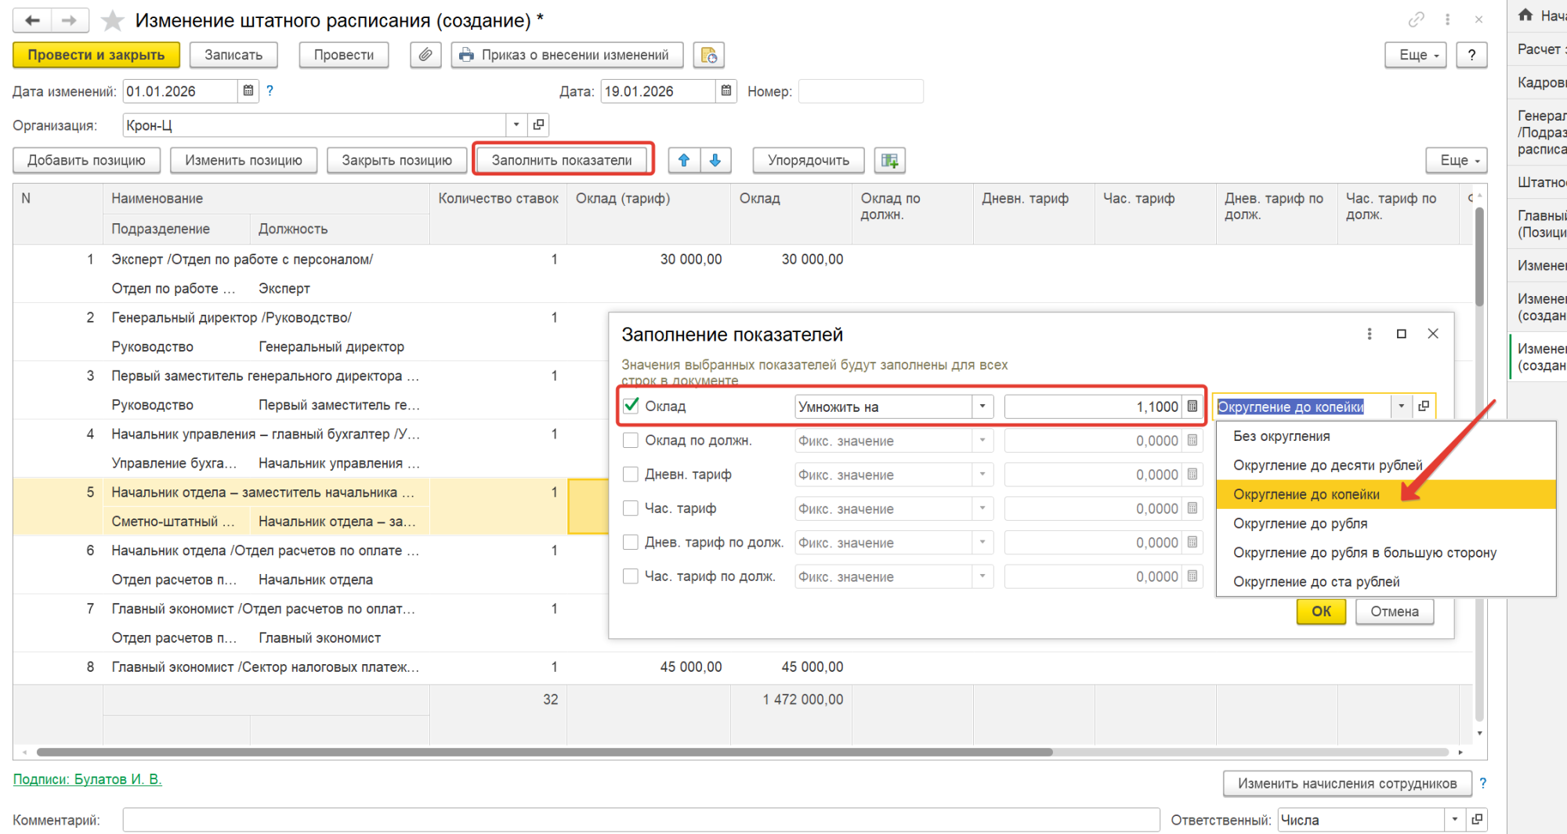
Task: Open the top Еще menu
Action: click(x=1415, y=55)
